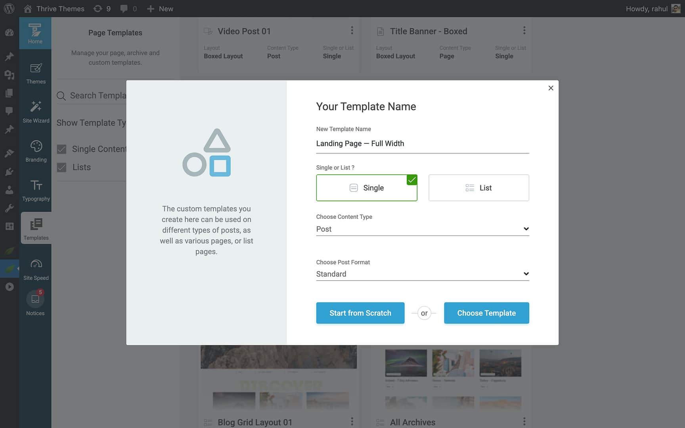Click the Choose Template button
The width and height of the screenshot is (685, 428).
(x=486, y=313)
